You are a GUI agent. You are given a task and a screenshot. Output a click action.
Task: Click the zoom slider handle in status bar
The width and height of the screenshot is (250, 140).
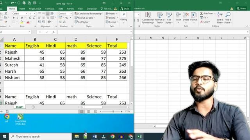113,112
